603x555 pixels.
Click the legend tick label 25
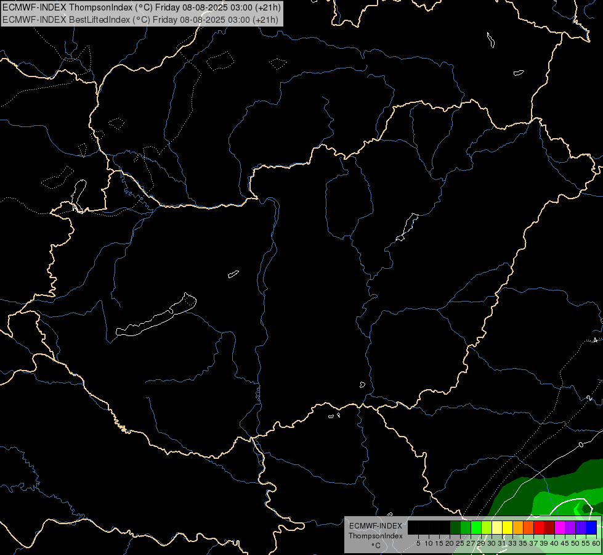click(x=460, y=543)
